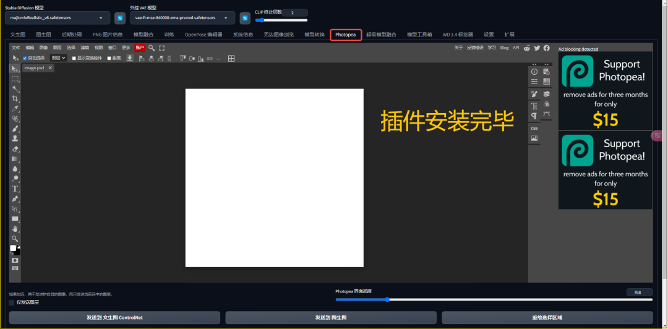
Task: Select the Type tool
Action: tap(15, 189)
